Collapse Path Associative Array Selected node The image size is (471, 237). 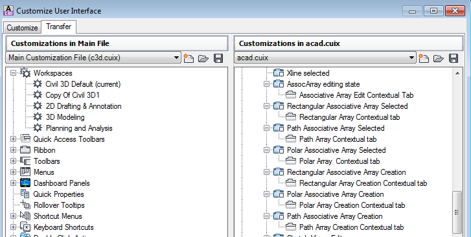point(266,128)
